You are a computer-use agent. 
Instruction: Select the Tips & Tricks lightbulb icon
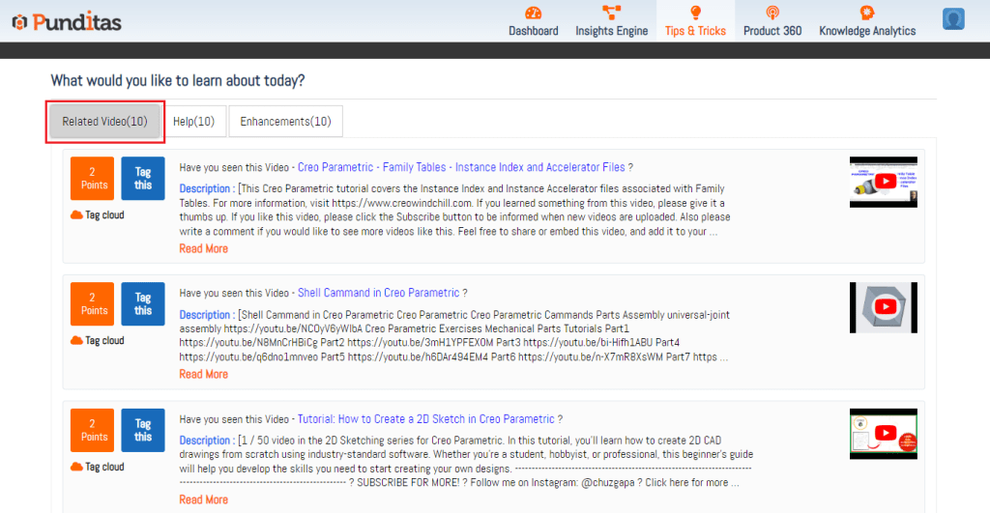coord(695,13)
